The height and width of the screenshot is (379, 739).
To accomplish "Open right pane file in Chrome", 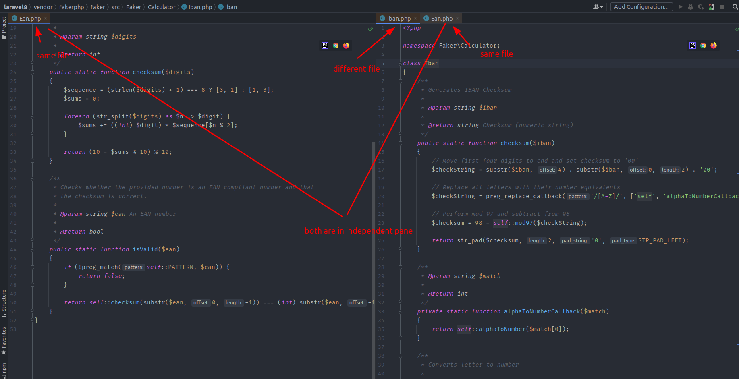I will [703, 46].
